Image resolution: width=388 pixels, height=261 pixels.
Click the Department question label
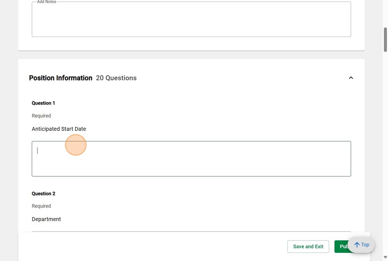[46, 219]
